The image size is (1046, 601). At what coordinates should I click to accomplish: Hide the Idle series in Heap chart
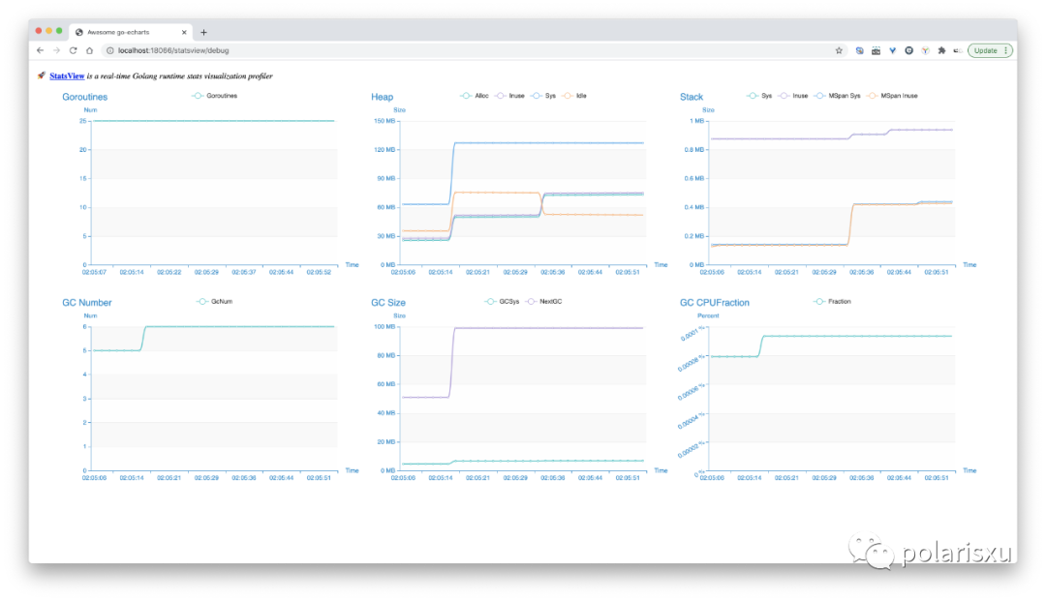point(574,96)
